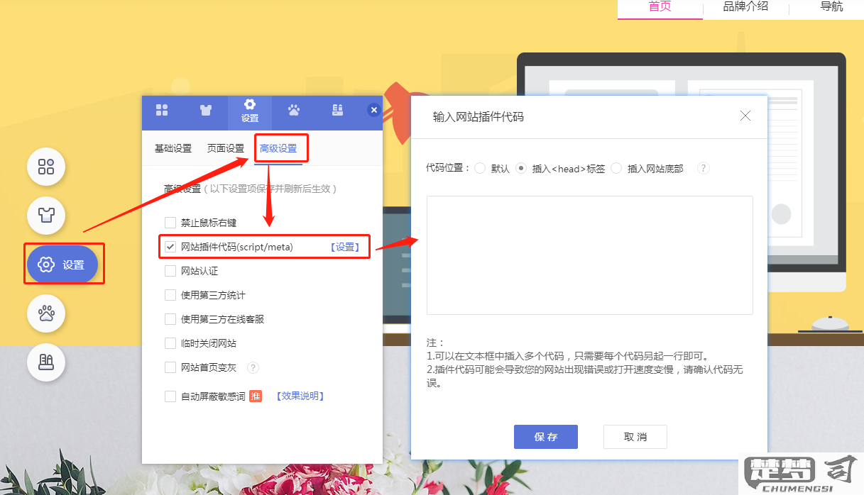This screenshot has width=864, height=495.
Task: Enable 网站认证 checkbox
Action: click(170, 271)
